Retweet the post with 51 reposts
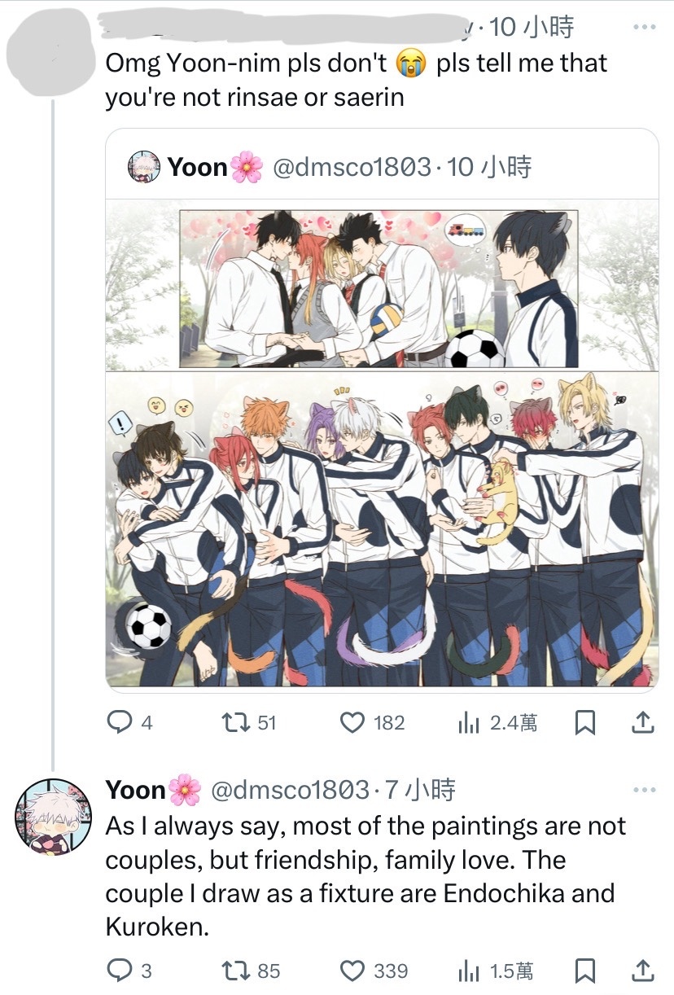This screenshot has width=674, height=995. tap(250, 722)
